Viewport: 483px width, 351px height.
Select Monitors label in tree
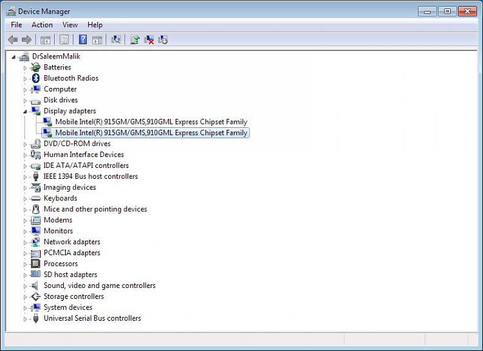point(58,231)
